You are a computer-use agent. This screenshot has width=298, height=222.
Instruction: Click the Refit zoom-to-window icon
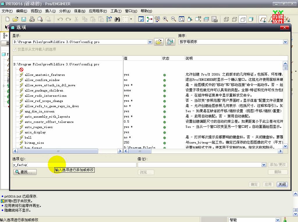pyautogui.click(x=182, y=19)
